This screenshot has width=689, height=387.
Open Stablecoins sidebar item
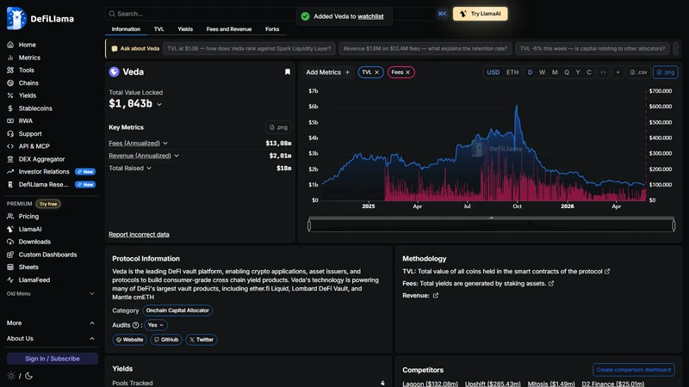pyautogui.click(x=35, y=108)
